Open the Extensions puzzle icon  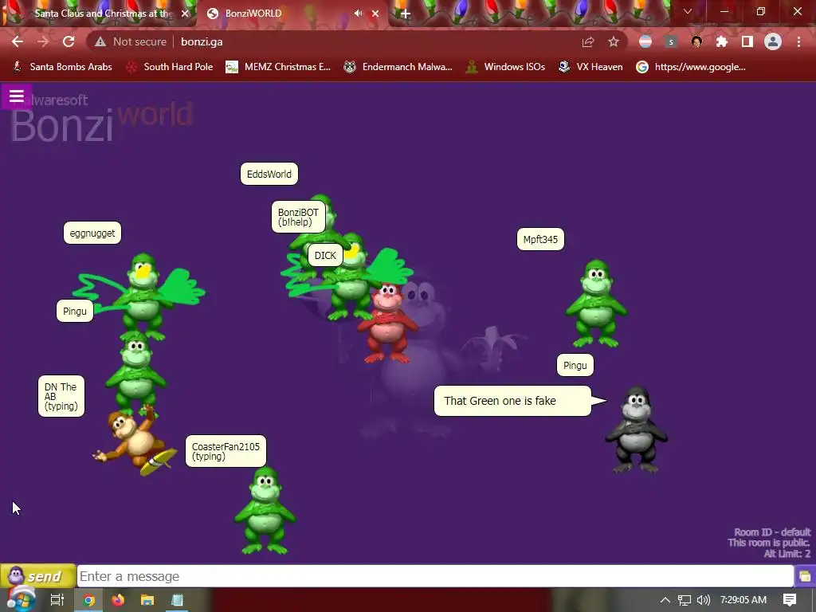point(722,41)
